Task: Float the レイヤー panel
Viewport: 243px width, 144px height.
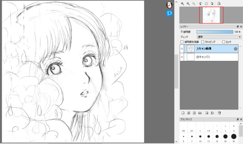Action: [x=238, y=27]
